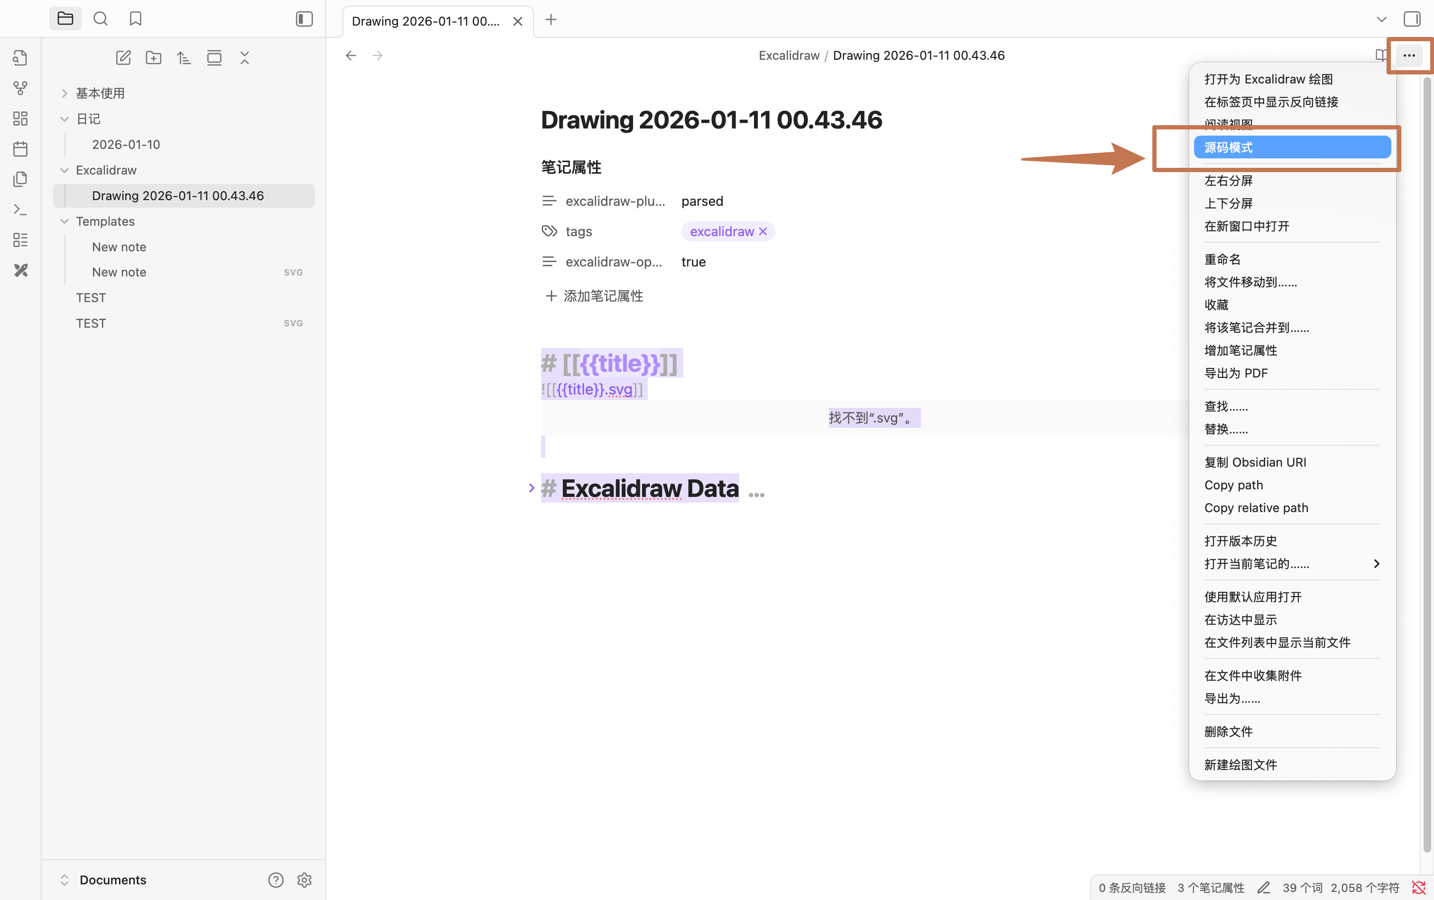Open graph view from the left ribbon

tap(20, 88)
